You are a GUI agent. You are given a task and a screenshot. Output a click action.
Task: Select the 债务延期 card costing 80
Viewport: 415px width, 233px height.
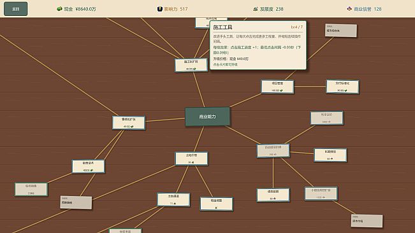click(x=273, y=195)
